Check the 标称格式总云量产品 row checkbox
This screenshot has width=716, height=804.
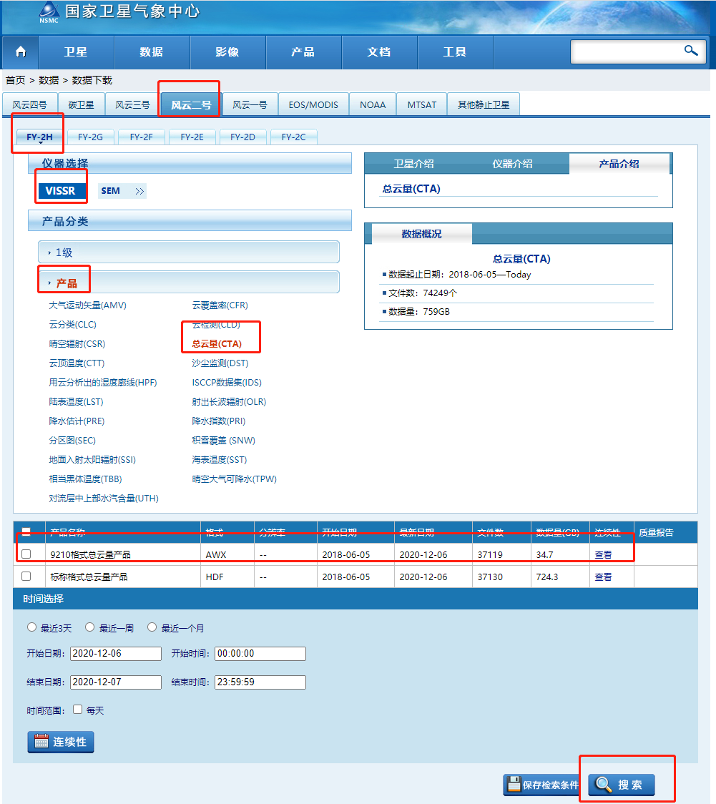[26, 576]
